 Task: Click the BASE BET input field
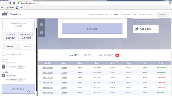pos(27,47)
